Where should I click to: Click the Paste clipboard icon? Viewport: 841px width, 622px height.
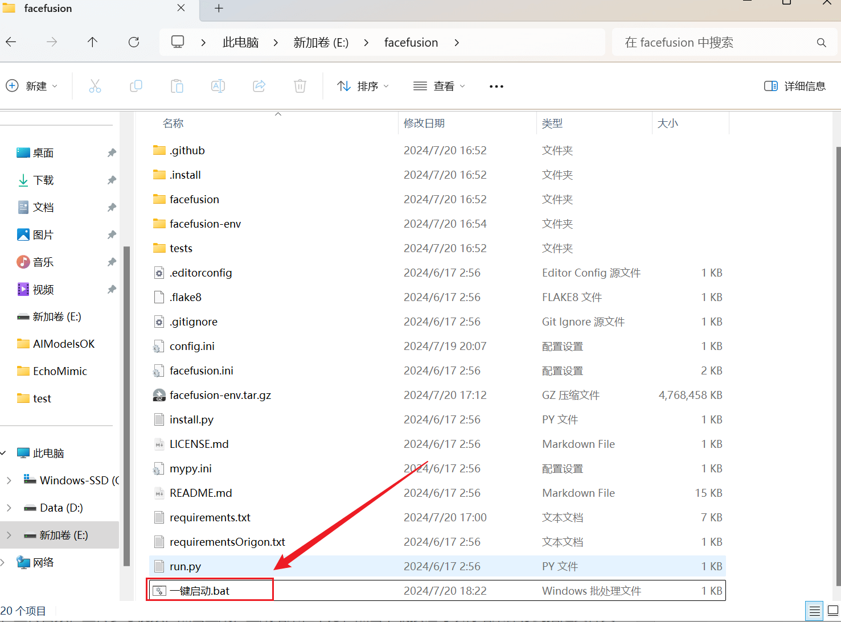pyautogui.click(x=177, y=86)
